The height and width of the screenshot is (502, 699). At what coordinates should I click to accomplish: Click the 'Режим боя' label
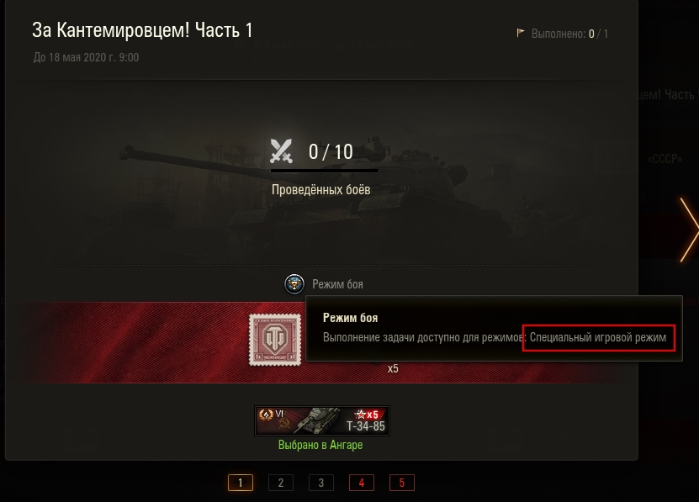337,284
